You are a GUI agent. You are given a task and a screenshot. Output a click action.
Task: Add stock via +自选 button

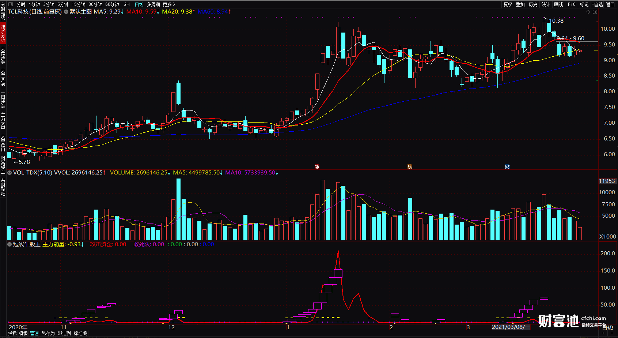(598, 4)
